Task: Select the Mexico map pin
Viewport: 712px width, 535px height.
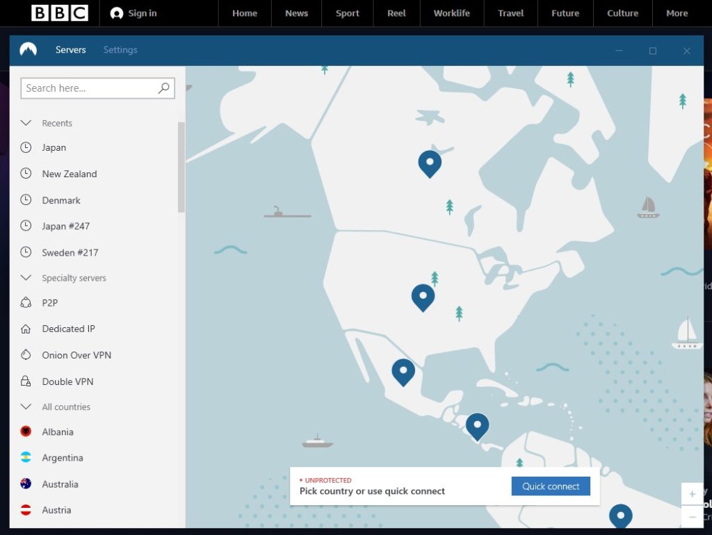Action: click(403, 372)
